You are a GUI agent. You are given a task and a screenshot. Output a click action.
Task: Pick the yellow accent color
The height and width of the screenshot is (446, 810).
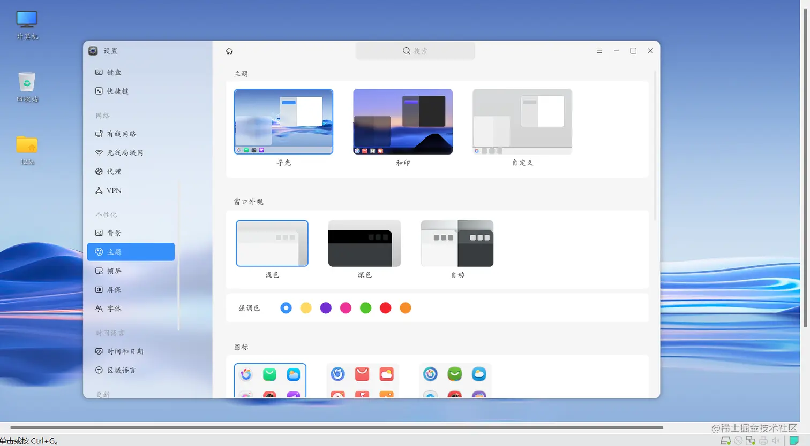coord(306,308)
